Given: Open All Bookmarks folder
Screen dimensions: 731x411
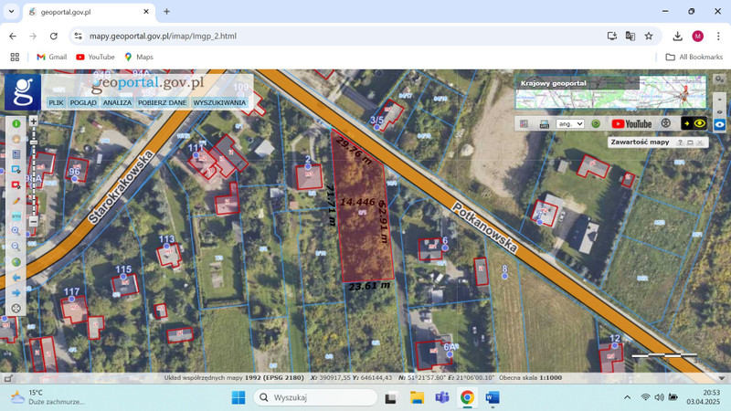Looking at the screenshot, I should 694,57.
